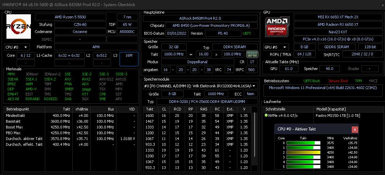This screenshot has width=385, height=175.
Task: Click the Boost Max operating point row
Action: (x=71, y=127)
